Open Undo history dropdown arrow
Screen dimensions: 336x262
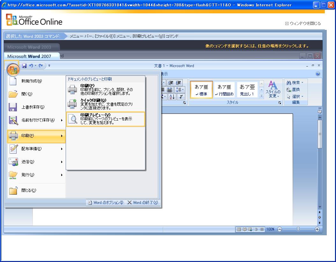coord(35,66)
